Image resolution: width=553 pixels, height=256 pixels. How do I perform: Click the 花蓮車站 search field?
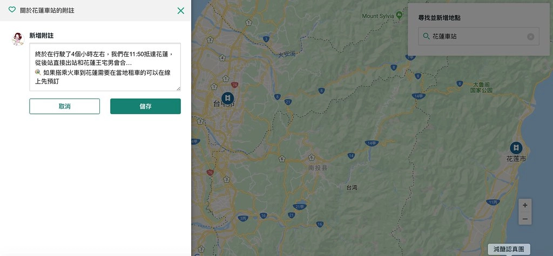pos(478,36)
